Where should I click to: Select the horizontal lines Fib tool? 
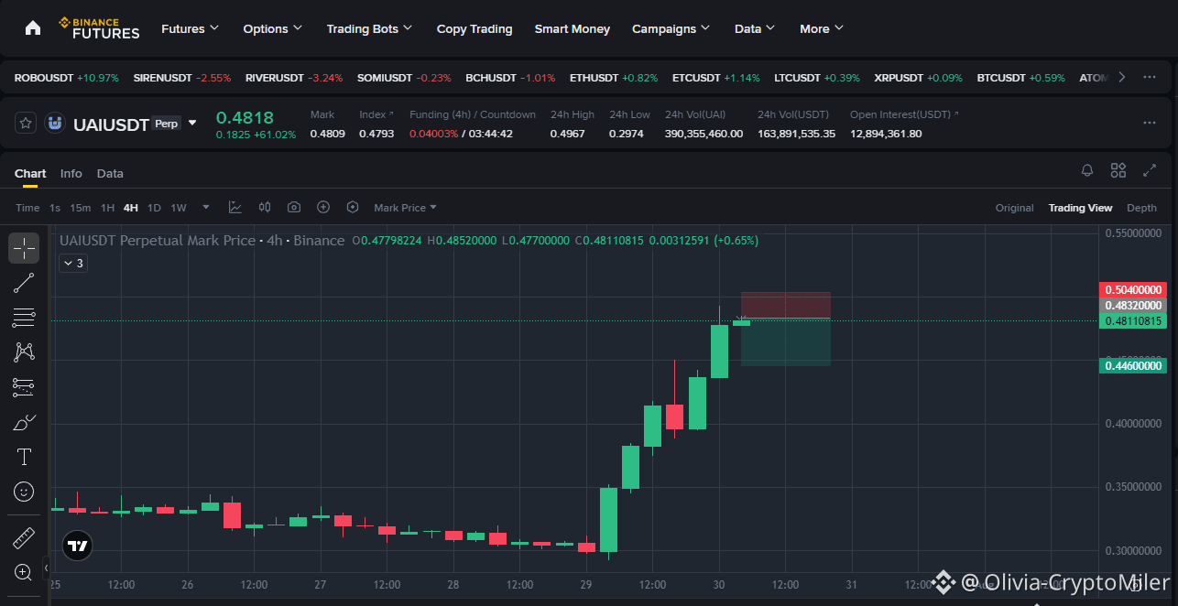25,318
